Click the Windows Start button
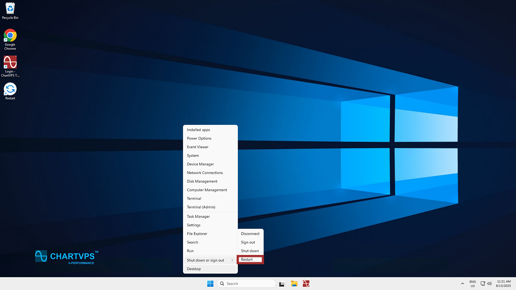The width and height of the screenshot is (516, 290). tap(210, 284)
